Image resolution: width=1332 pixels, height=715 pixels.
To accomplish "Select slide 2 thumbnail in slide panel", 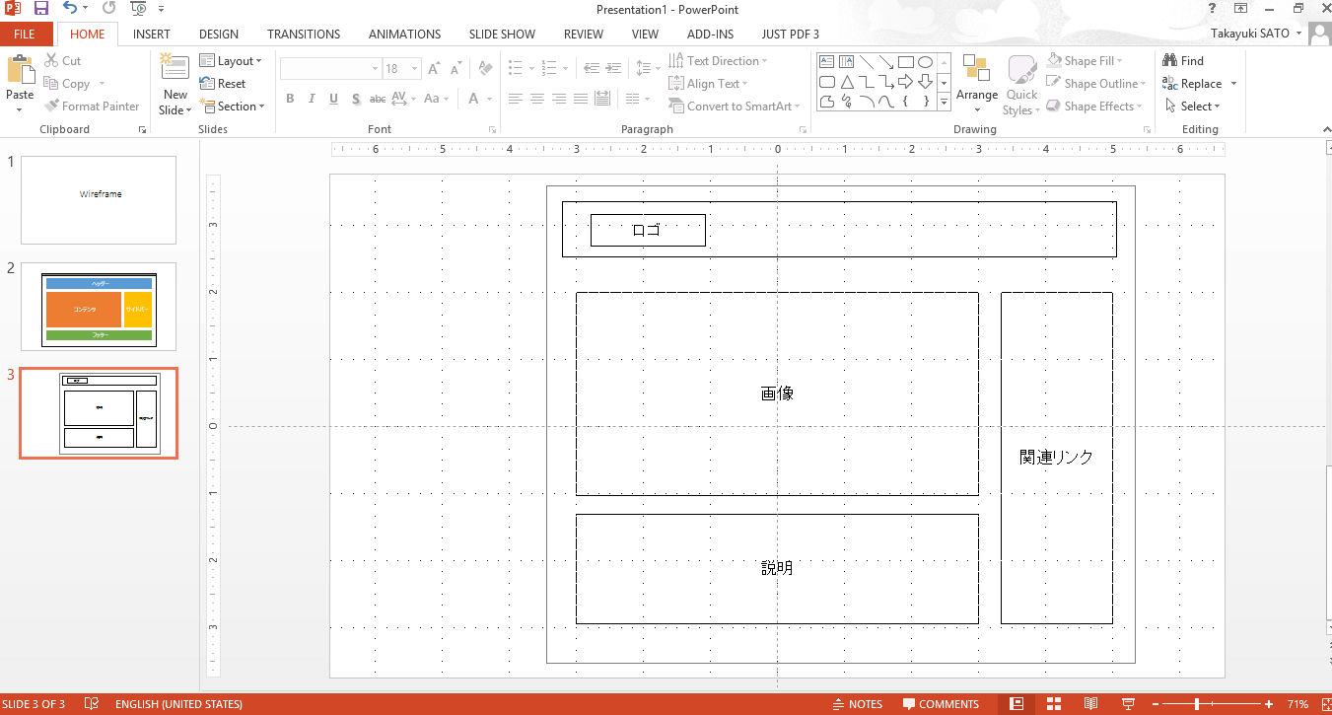I will [x=99, y=306].
